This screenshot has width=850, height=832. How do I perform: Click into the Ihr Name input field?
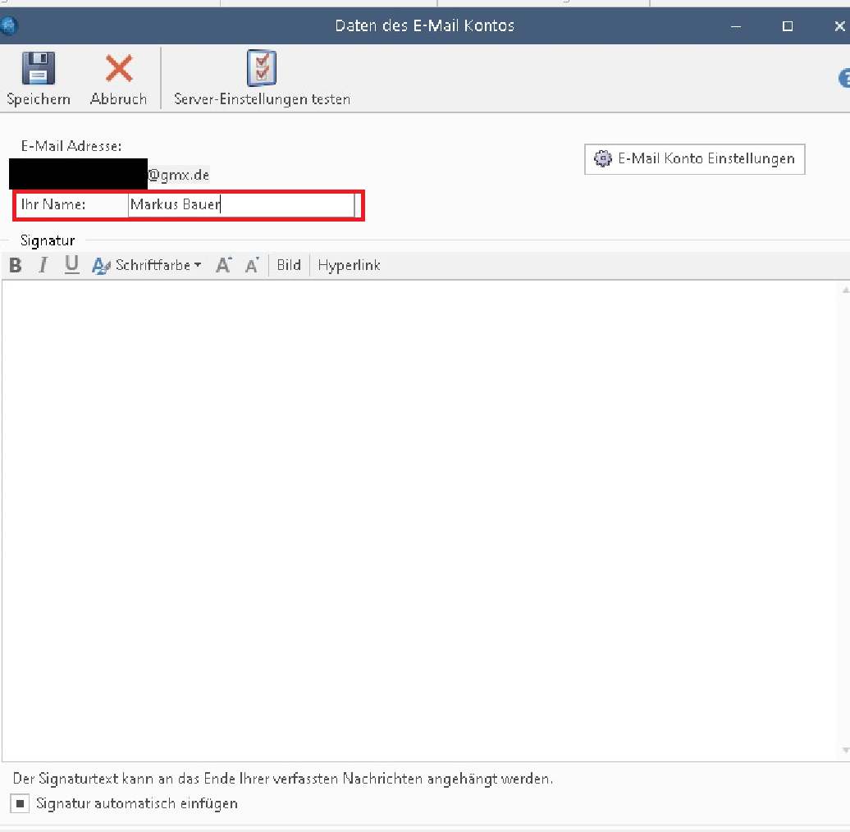[x=241, y=205]
